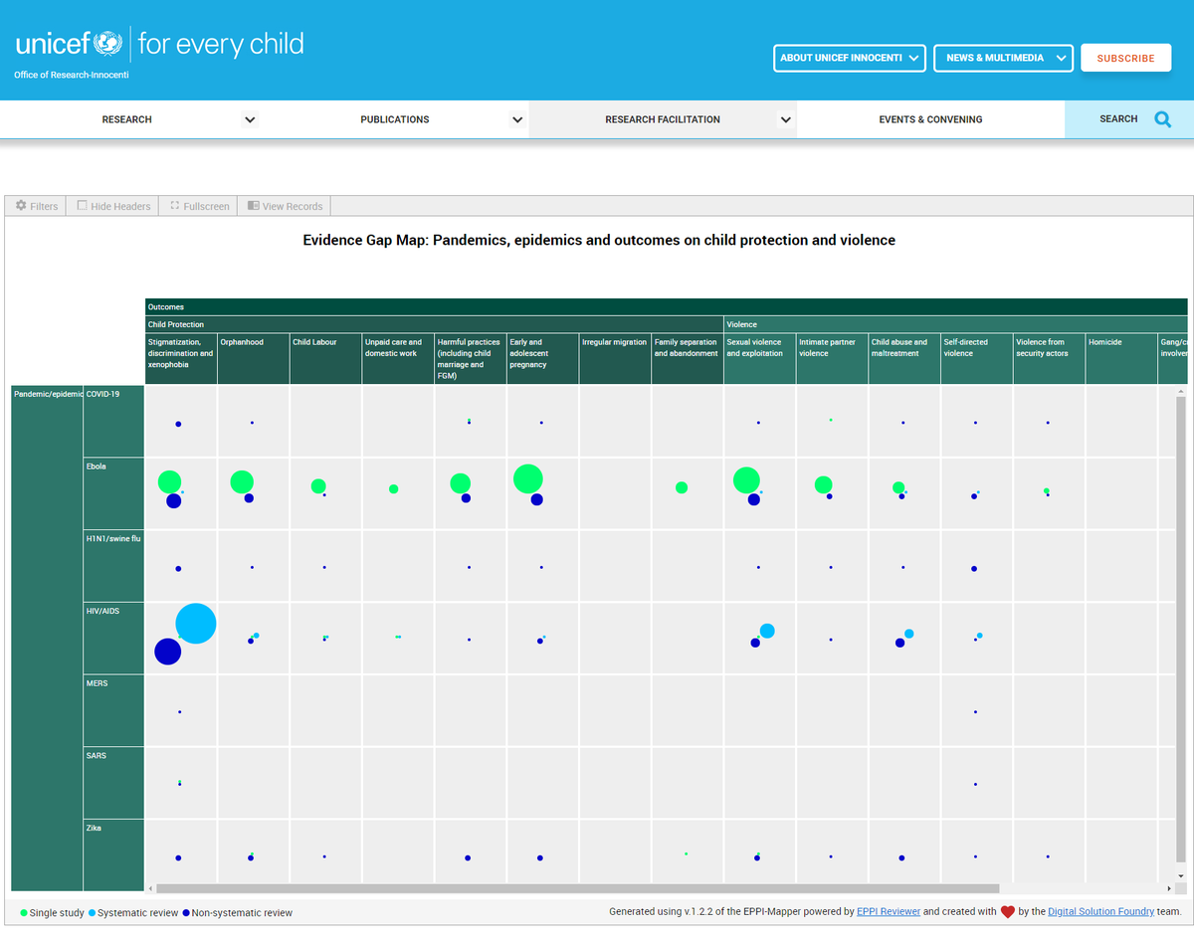The height and width of the screenshot is (943, 1194).
Task: Click the Subscribe button
Action: click(x=1125, y=58)
